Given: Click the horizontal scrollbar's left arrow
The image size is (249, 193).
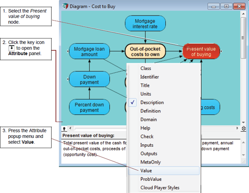Looking at the screenshot, I should click(x=70, y=128).
